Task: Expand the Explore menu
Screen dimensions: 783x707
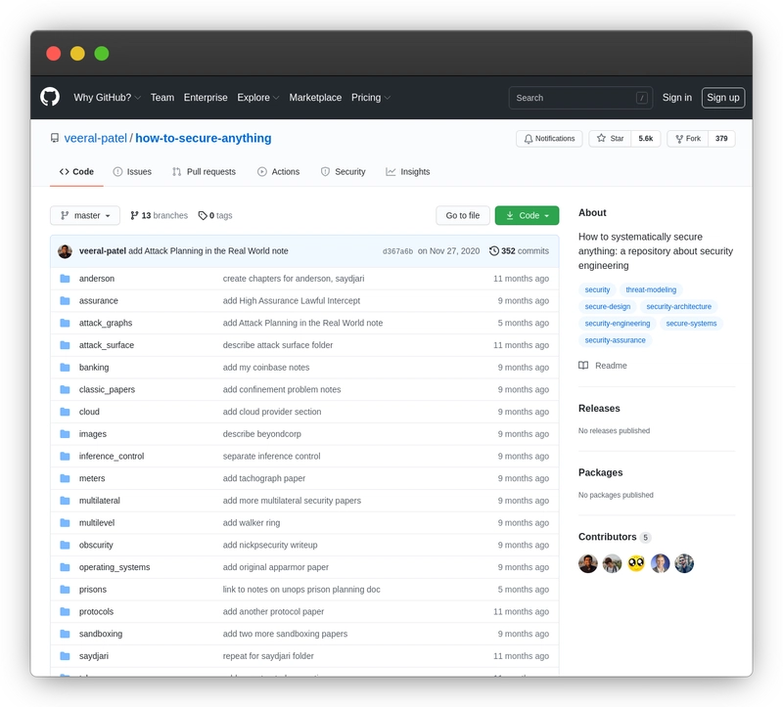Action: click(x=257, y=97)
